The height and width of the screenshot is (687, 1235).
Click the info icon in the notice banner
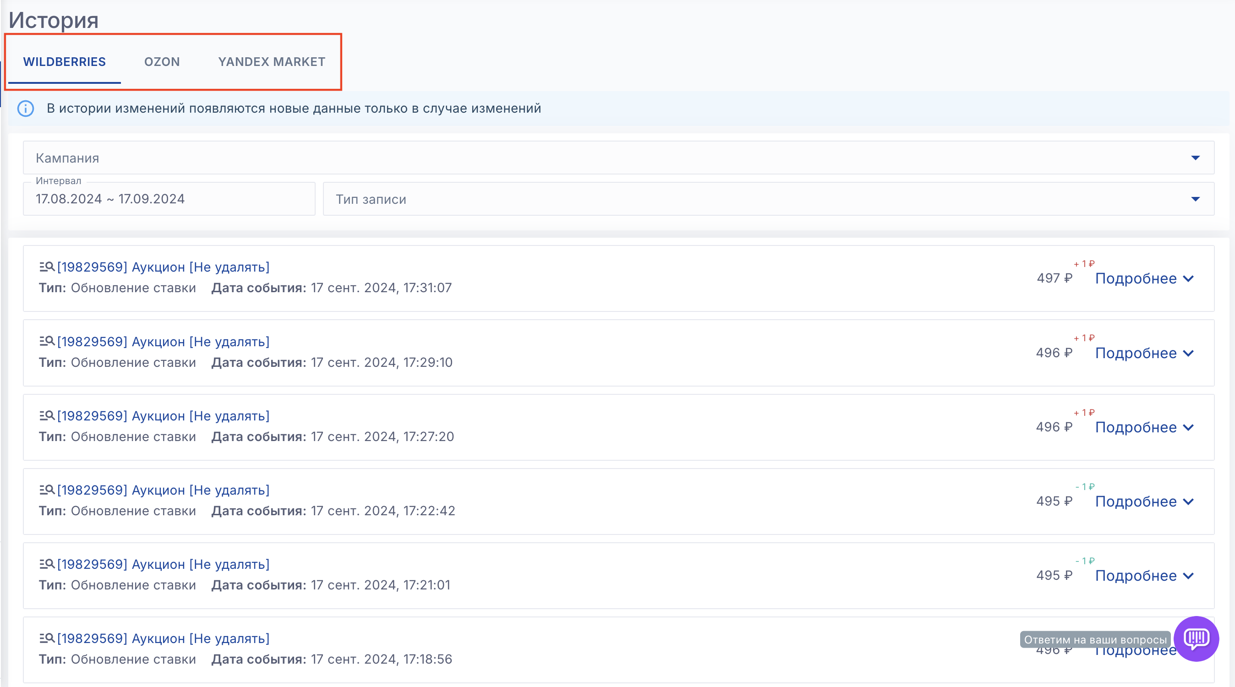pos(25,109)
